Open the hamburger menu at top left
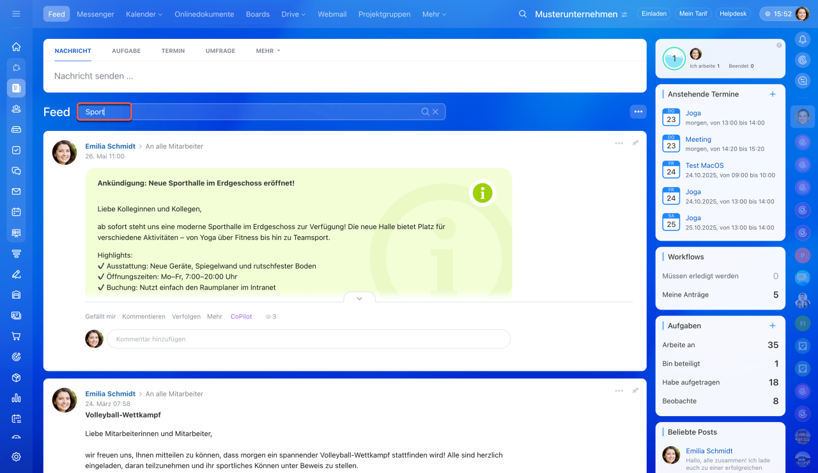The width and height of the screenshot is (818, 473). pyautogui.click(x=16, y=14)
